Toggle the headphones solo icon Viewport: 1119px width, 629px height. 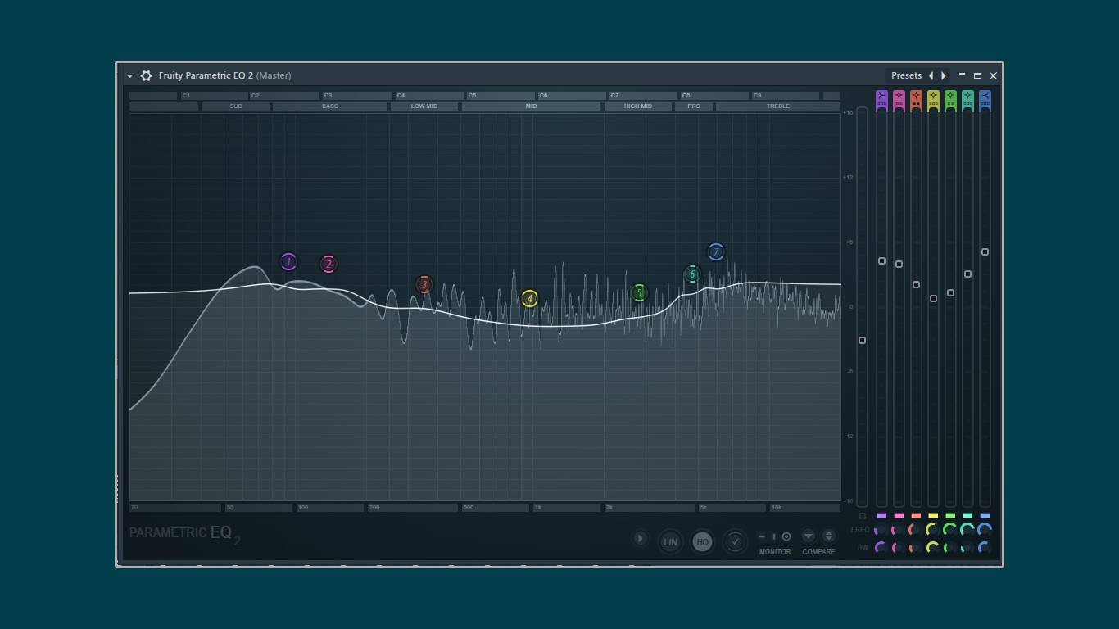[x=862, y=516]
